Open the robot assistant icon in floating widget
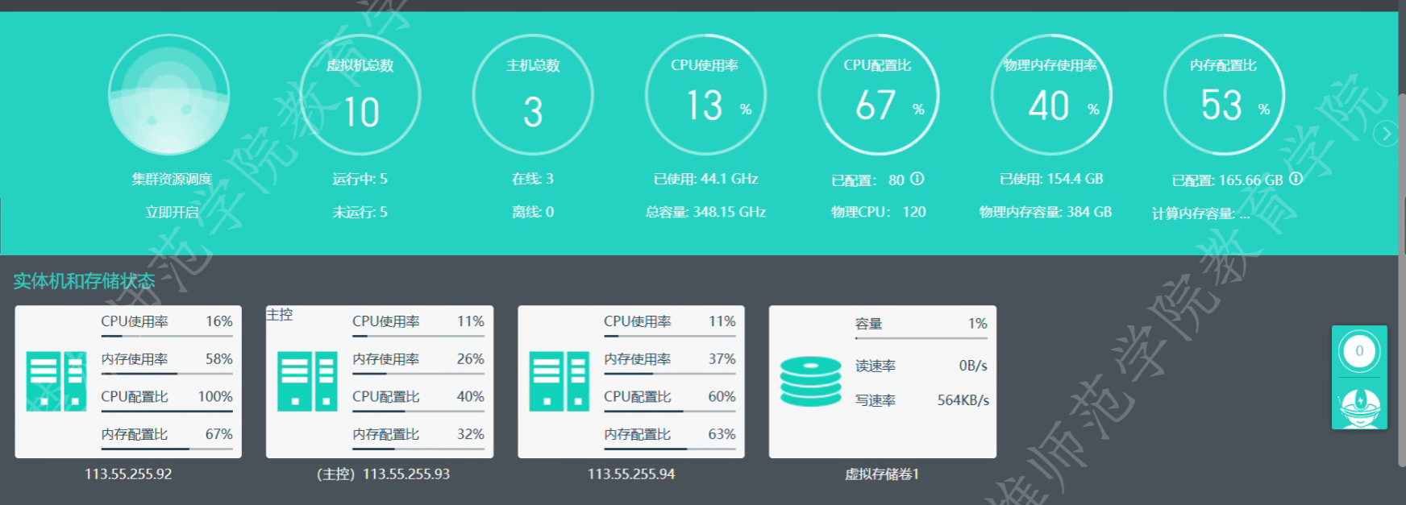Image resolution: width=1406 pixels, height=505 pixels. point(1359,405)
